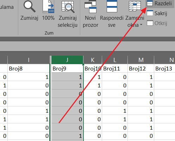This screenshot has width=175, height=141.
Task: Reset zoom with the 100% icon
Action: (48, 6)
